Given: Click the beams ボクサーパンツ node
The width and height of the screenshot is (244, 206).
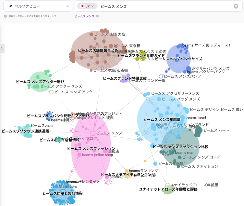Looking at the screenshot, I should 185,72.
